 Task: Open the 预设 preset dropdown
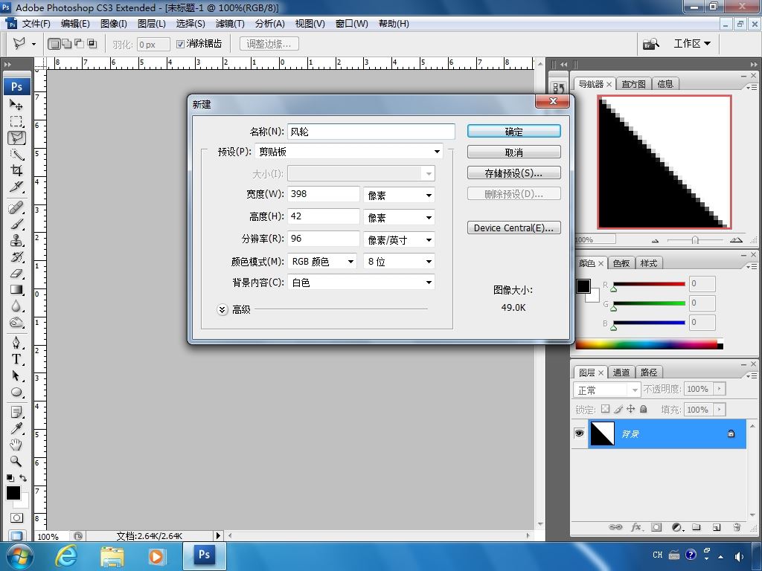pyautogui.click(x=349, y=152)
